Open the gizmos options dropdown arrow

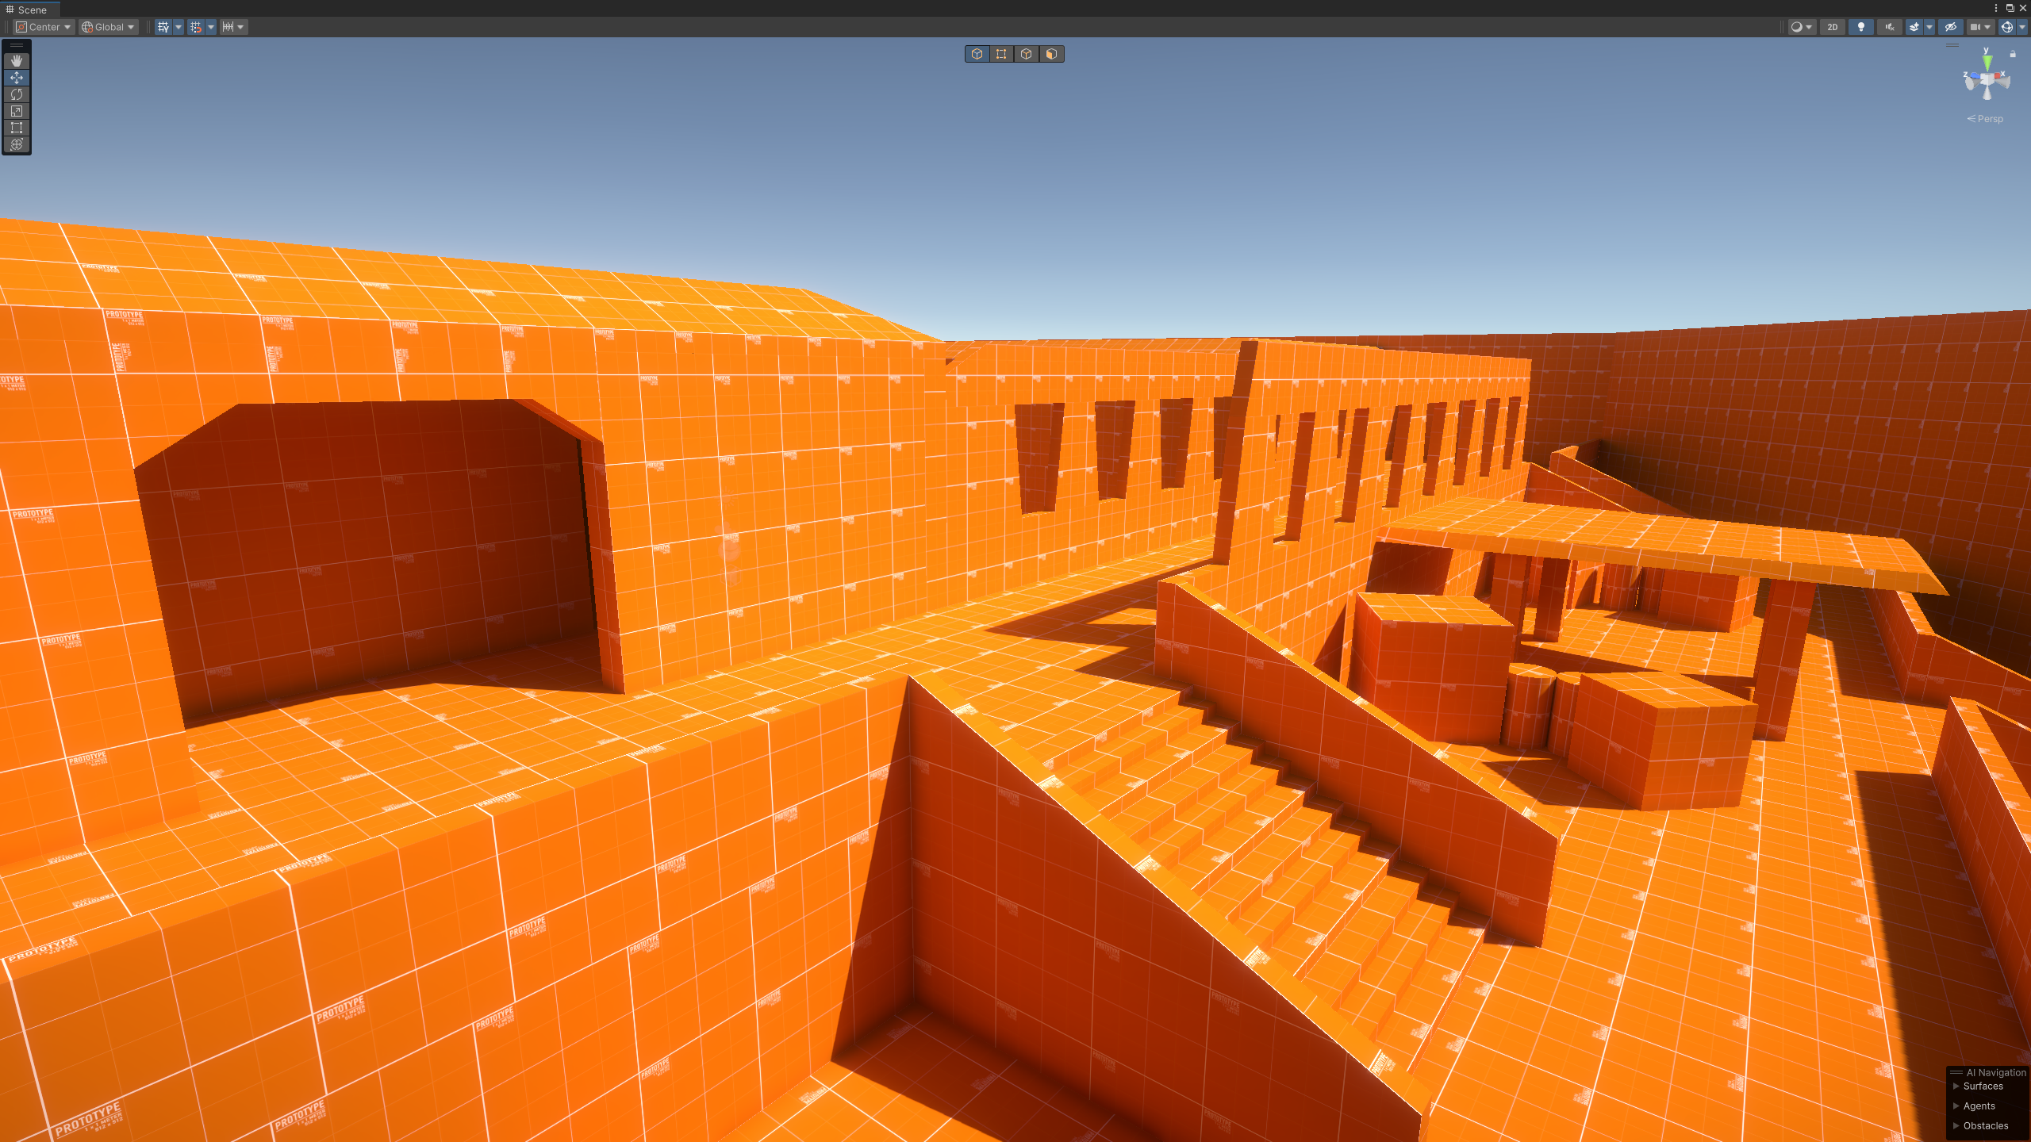point(2021,27)
